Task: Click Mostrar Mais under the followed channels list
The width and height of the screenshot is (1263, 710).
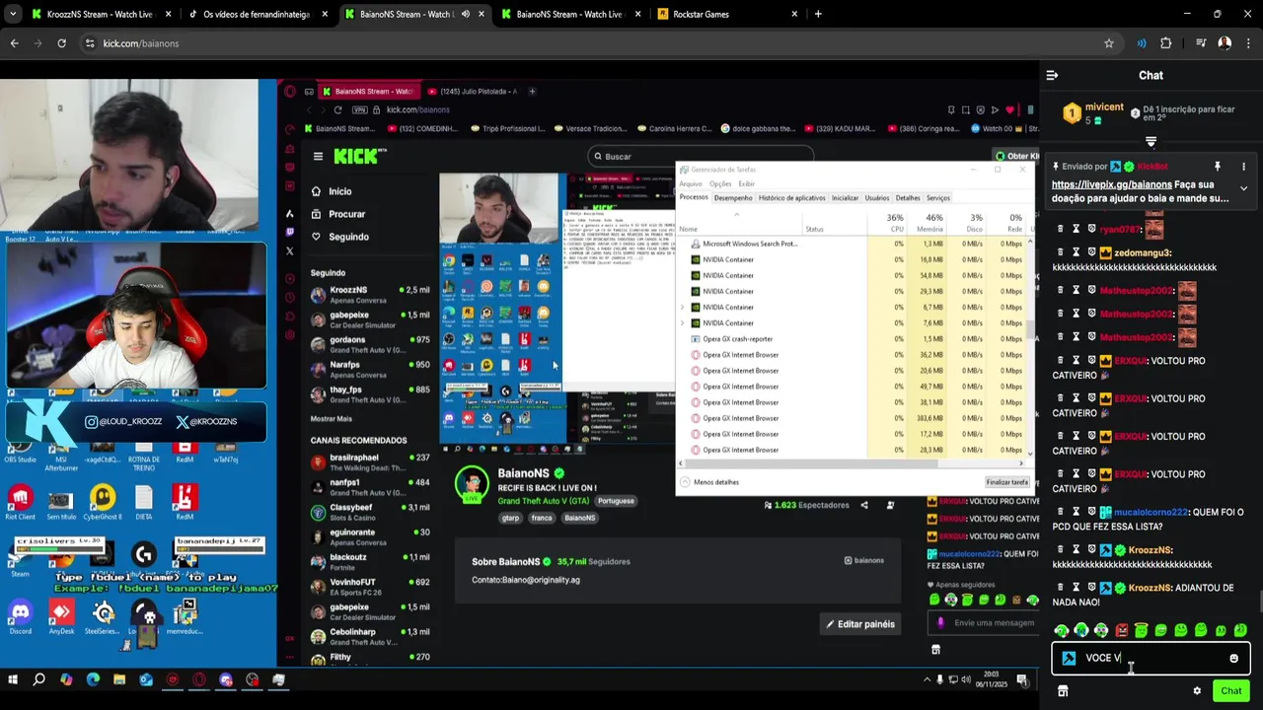Action: point(332,419)
